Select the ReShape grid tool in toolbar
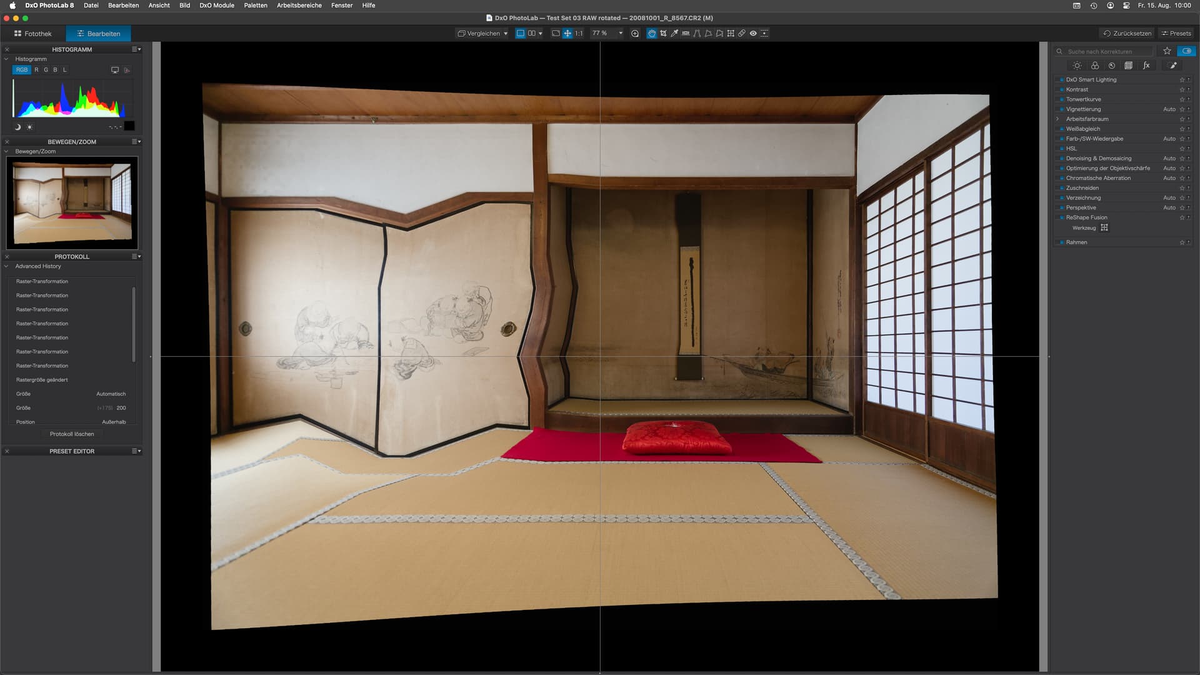Image resolution: width=1200 pixels, height=675 pixels. tap(731, 33)
